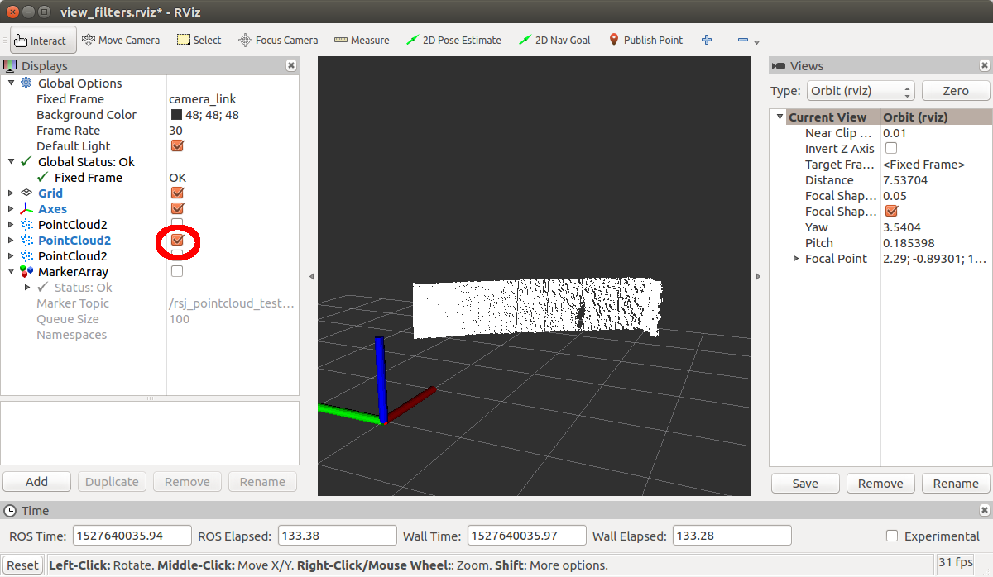Click the minus remove-tool icon
This screenshot has height=577, width=993.
pyautogui.click(x=742, y=40)
